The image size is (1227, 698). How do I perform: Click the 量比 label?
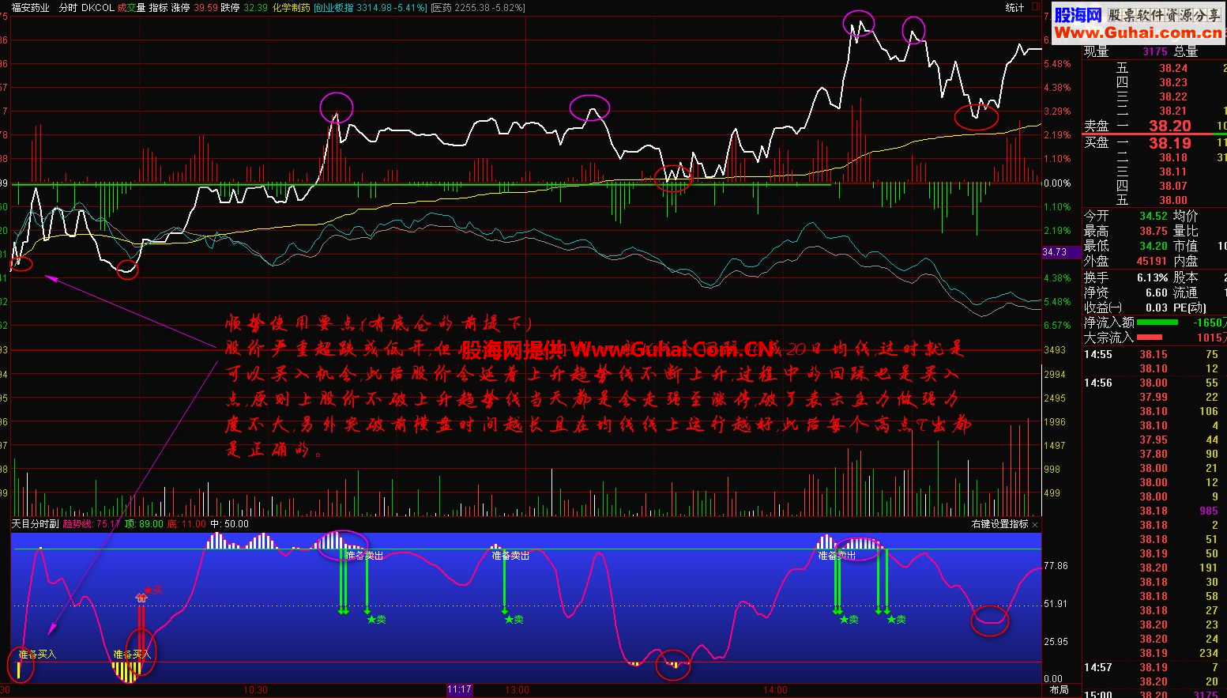1186,232
